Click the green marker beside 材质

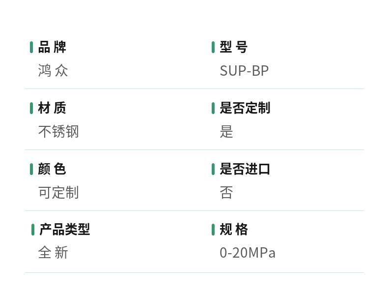pyautogui.click(x=31, y=108)
